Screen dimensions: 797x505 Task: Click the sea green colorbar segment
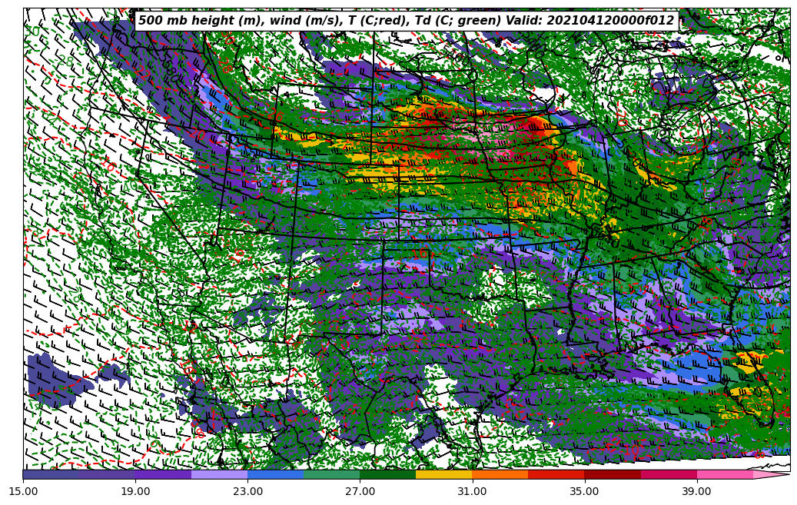[x=331, y=474]
